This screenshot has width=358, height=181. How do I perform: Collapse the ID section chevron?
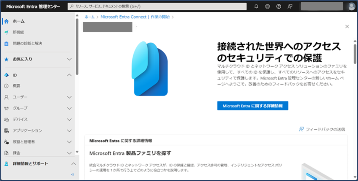pyautogui.click(x=69, y=75)
